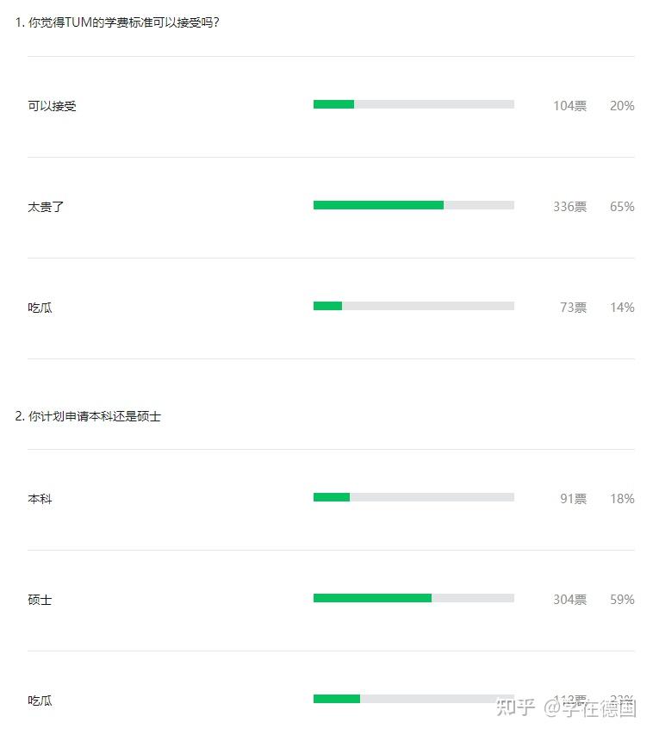Choose the "硕士" poll answer

tap(40, 600)
